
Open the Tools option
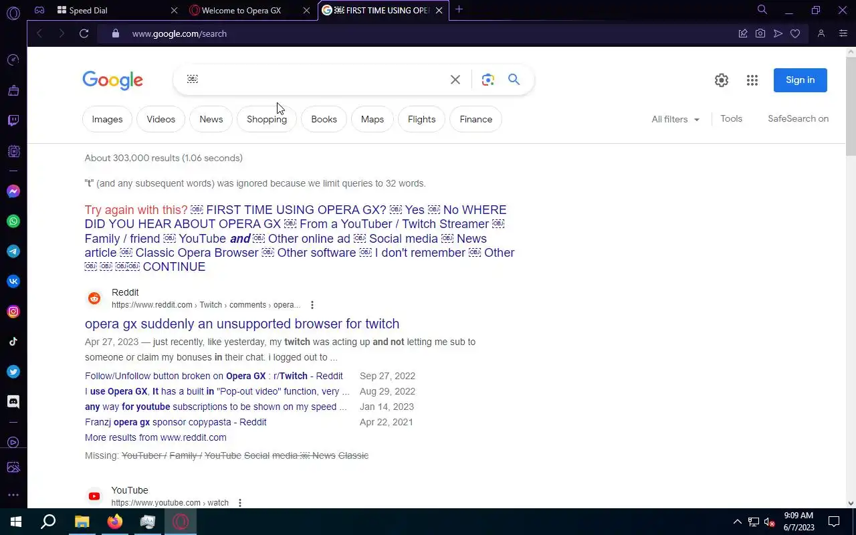point(732,118)
